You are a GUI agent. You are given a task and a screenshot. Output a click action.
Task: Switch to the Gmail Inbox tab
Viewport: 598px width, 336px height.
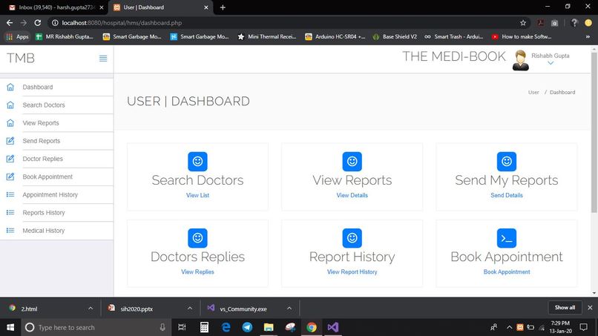[x=56, y=7]
